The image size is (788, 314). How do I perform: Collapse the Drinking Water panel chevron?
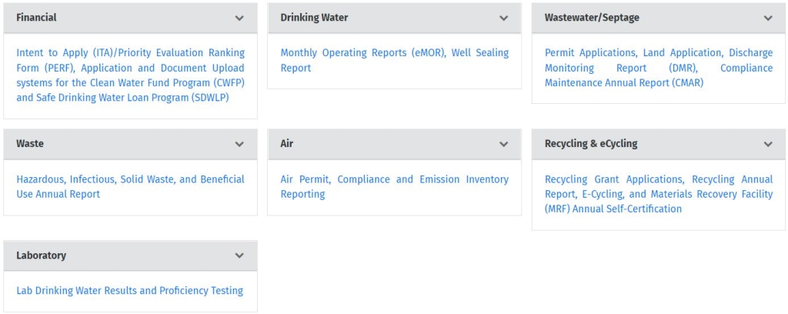pyautogui.click(x=503, y=18)
